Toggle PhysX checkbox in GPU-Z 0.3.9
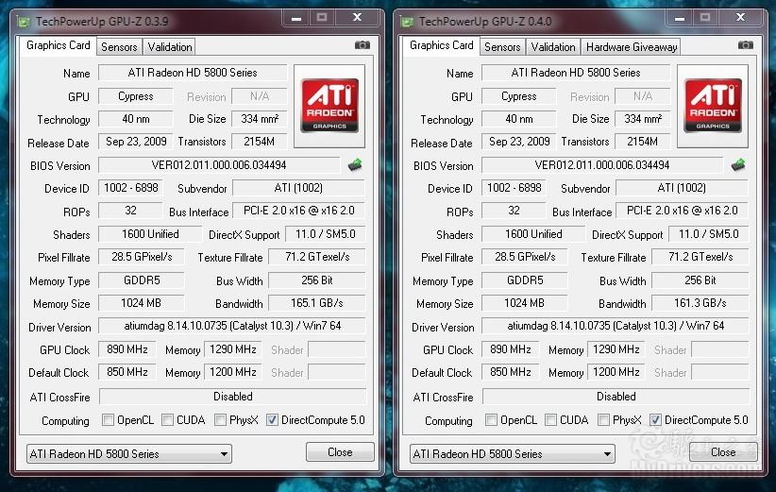The width and height of the screenshot is (776, 492). click(220, 420)
